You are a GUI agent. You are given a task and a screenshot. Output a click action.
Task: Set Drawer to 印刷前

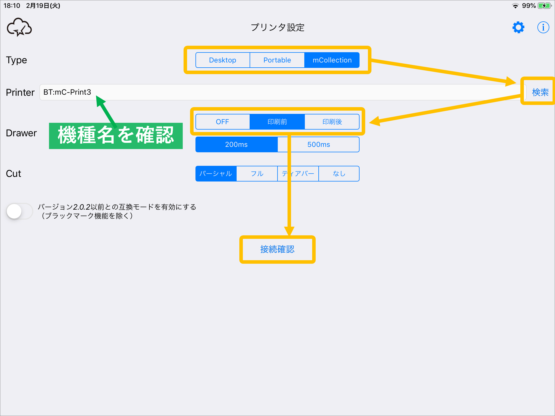(277, 122)
